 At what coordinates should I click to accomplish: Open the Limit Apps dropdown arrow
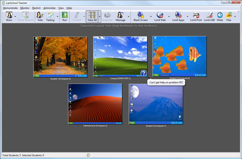click(187, 17)
